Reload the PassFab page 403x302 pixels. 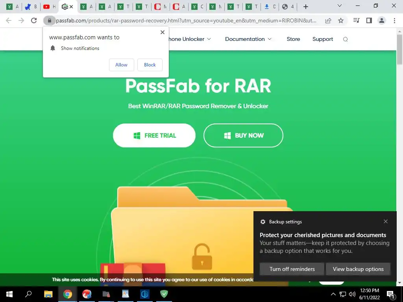(x=34, y=20)
